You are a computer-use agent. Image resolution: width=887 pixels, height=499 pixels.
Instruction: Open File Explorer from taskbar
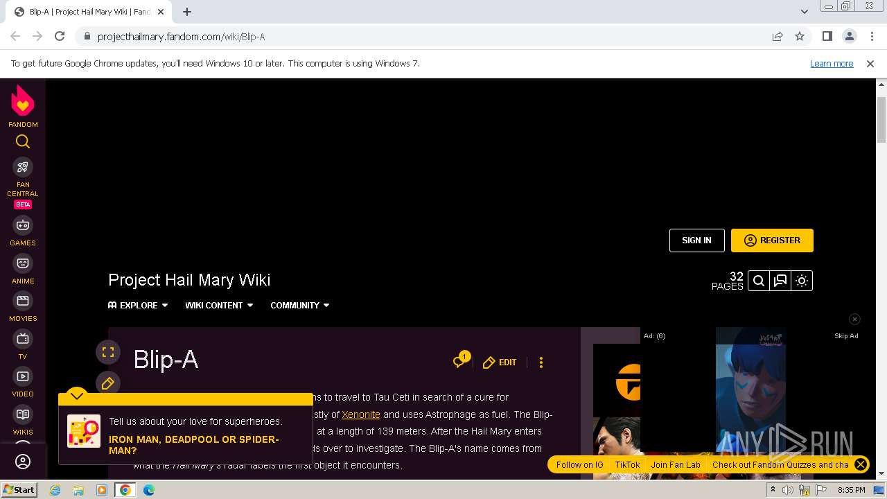[x=78, y=490]
